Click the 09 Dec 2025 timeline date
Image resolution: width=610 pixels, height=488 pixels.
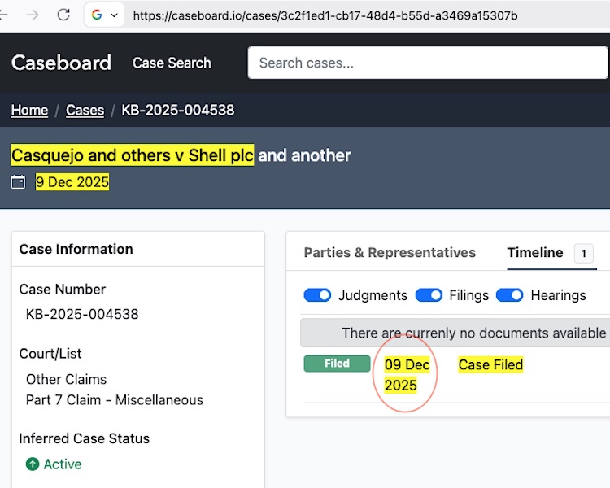[x=407, y=375]
